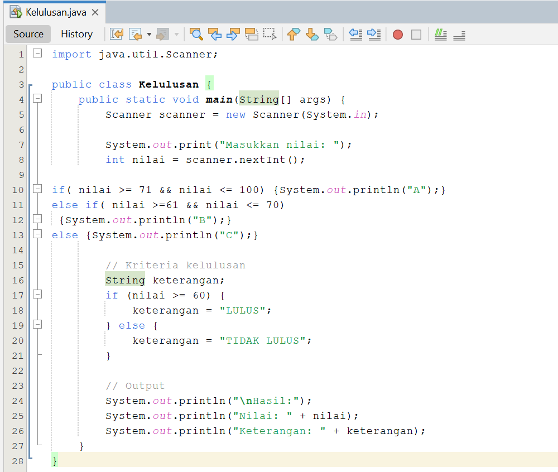Switch to the Source view
558x472 pixels.
[x=28, y=34]
